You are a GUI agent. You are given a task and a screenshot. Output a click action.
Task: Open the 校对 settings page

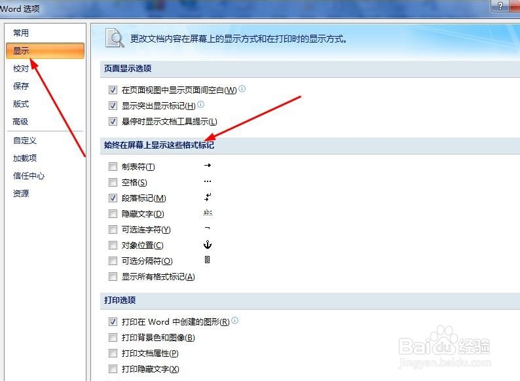pos(21,68)
